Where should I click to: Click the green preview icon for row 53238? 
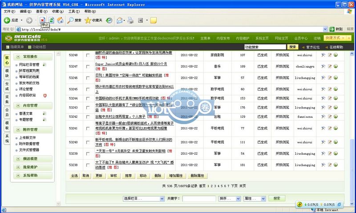coord(336,165)
